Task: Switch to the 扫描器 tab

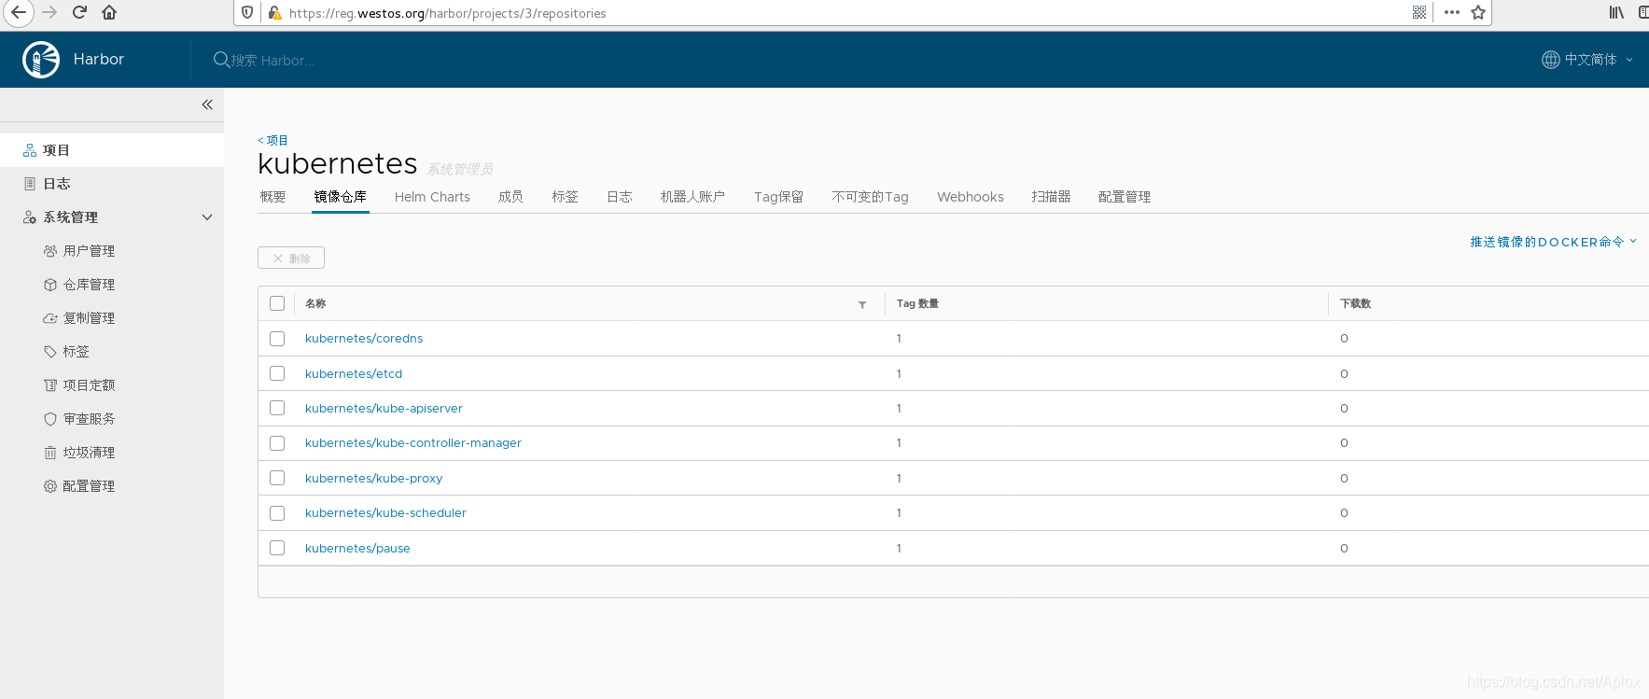Action: (1051, 197)
